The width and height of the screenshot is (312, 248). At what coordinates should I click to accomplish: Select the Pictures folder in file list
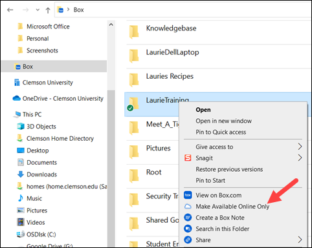click(158, 148)
